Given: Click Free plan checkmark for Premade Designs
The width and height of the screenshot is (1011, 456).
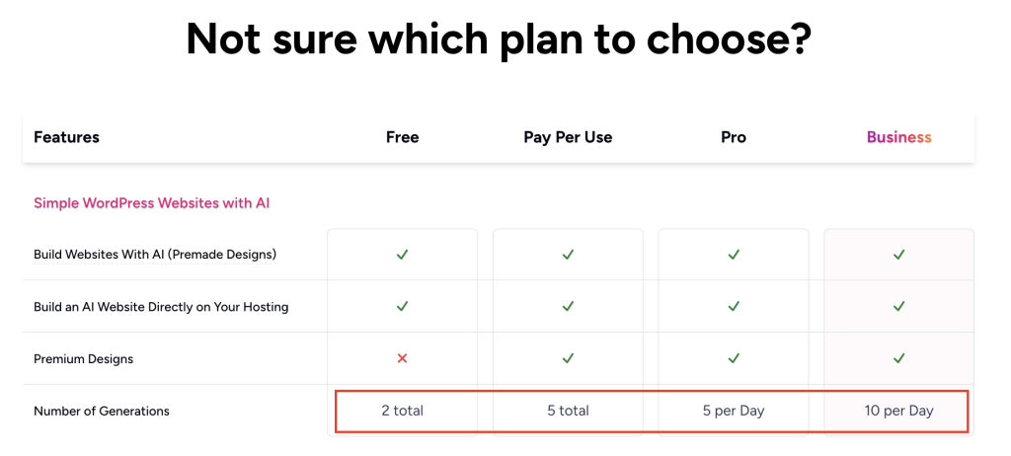Looking at the screenshot, I should (x=402, y=255).
